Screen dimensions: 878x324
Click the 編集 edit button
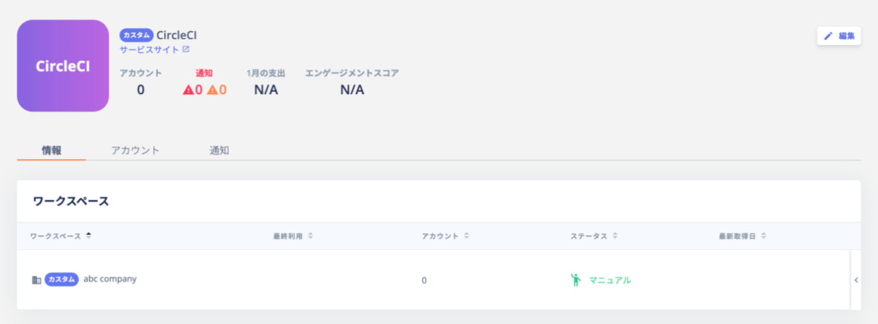pos(839,36)
